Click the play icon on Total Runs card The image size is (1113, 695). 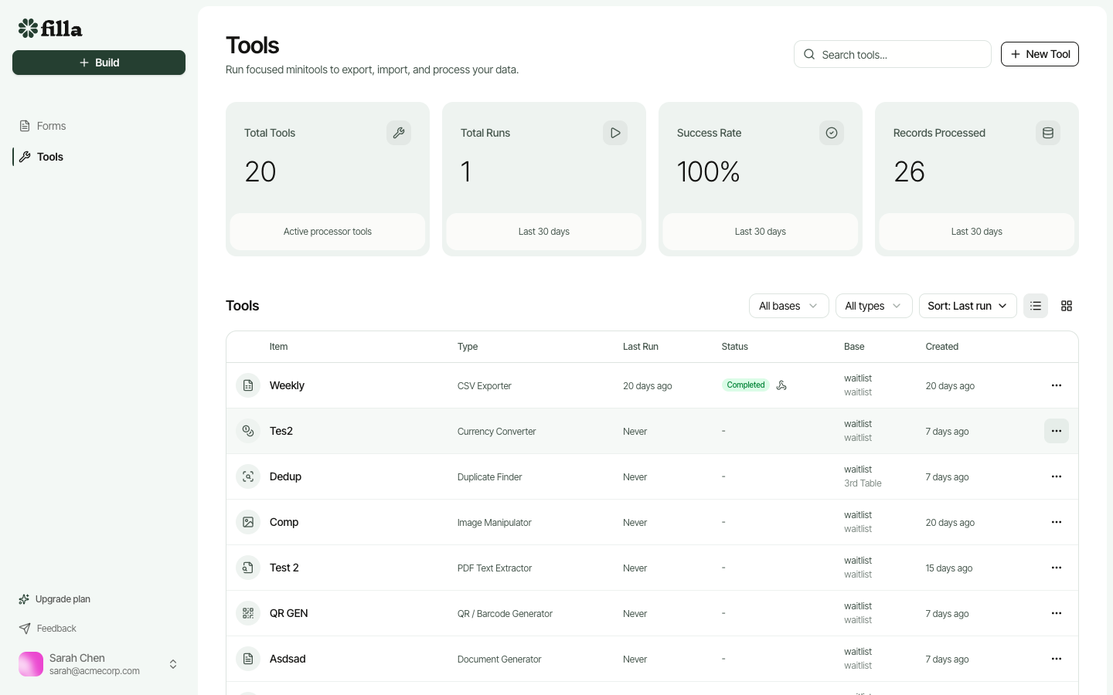(615, 133)
